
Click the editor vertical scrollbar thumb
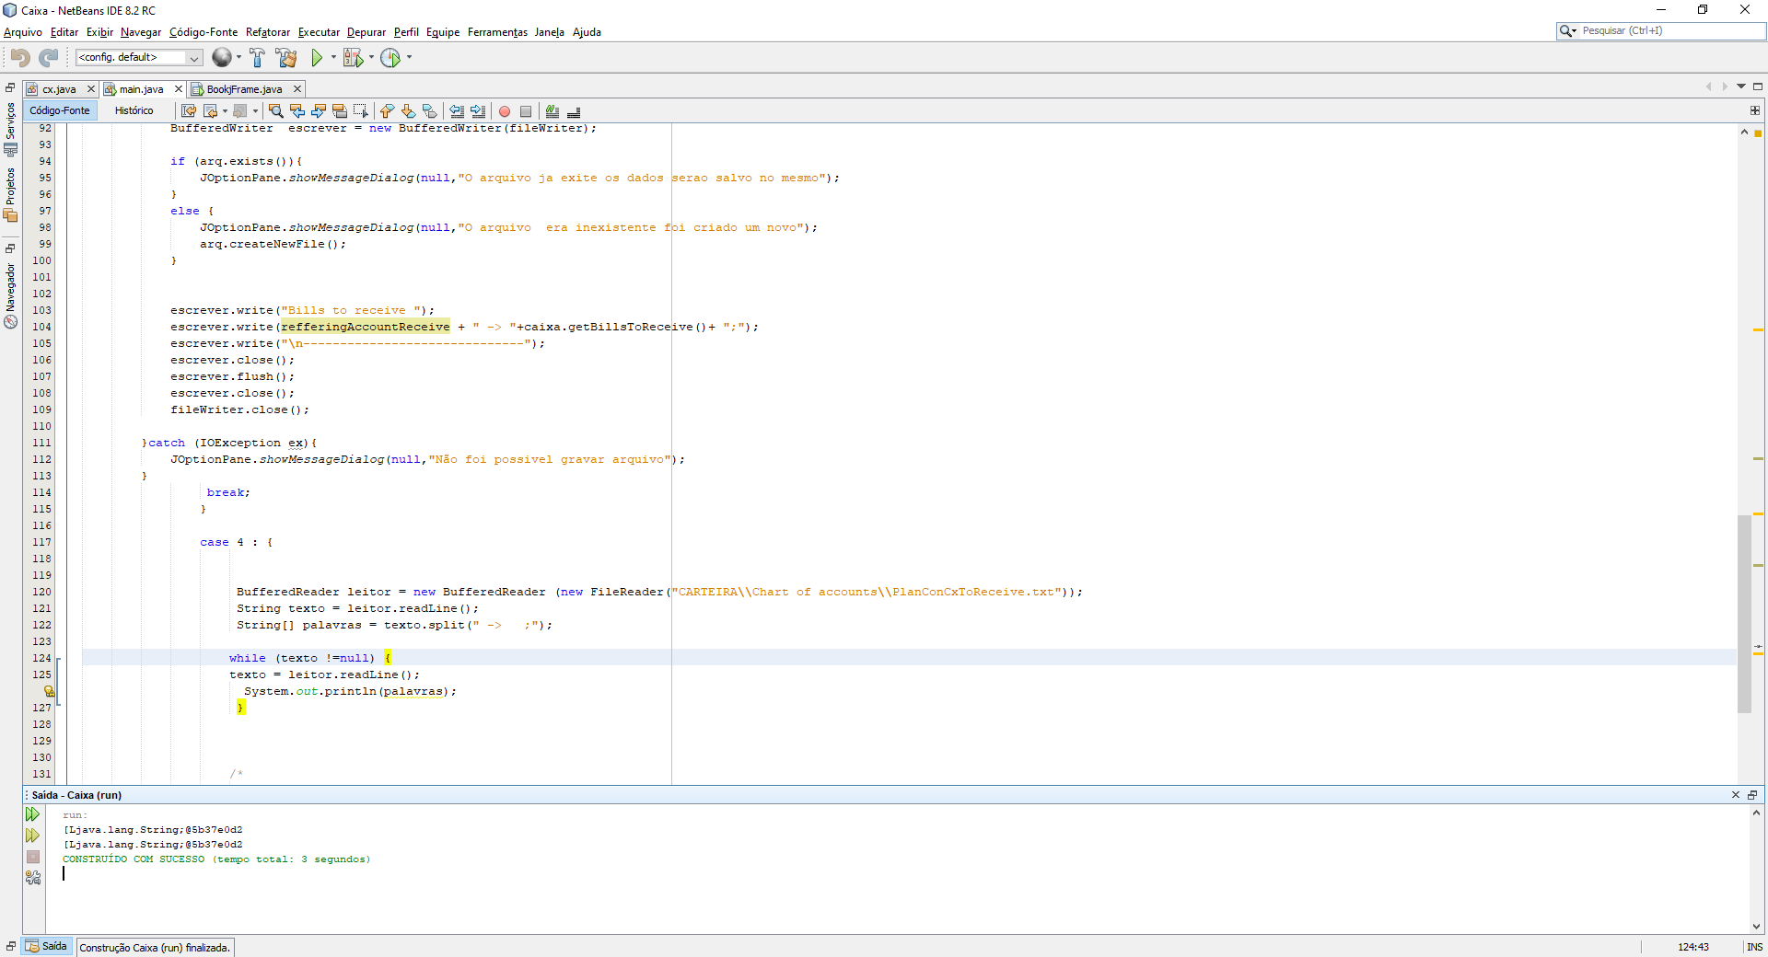(1744, 614)
